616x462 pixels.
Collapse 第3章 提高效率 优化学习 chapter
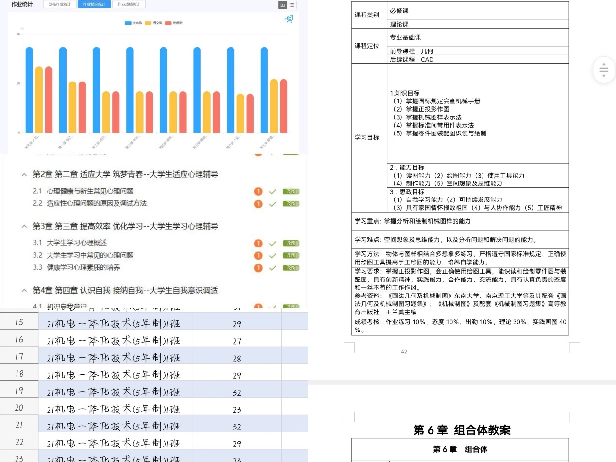[x=24, y=226]
